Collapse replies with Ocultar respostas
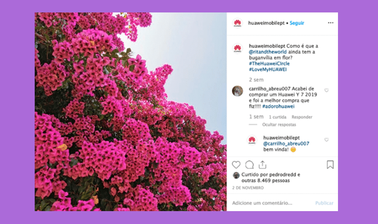378x224 pixels. (x=279, y=125)
